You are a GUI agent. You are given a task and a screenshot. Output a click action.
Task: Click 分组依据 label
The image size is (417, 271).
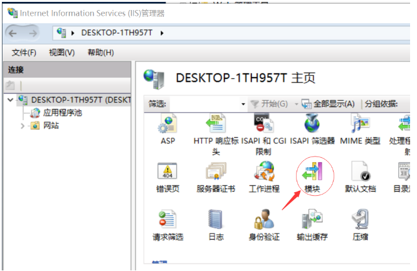[381, 103]
